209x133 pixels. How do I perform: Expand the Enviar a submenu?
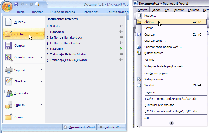click(204, 92)
